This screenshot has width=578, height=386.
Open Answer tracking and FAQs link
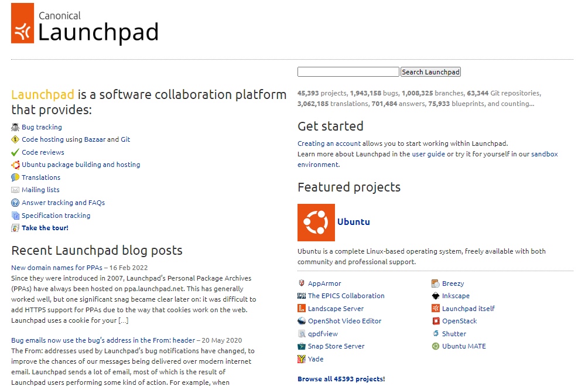(63, 203)
